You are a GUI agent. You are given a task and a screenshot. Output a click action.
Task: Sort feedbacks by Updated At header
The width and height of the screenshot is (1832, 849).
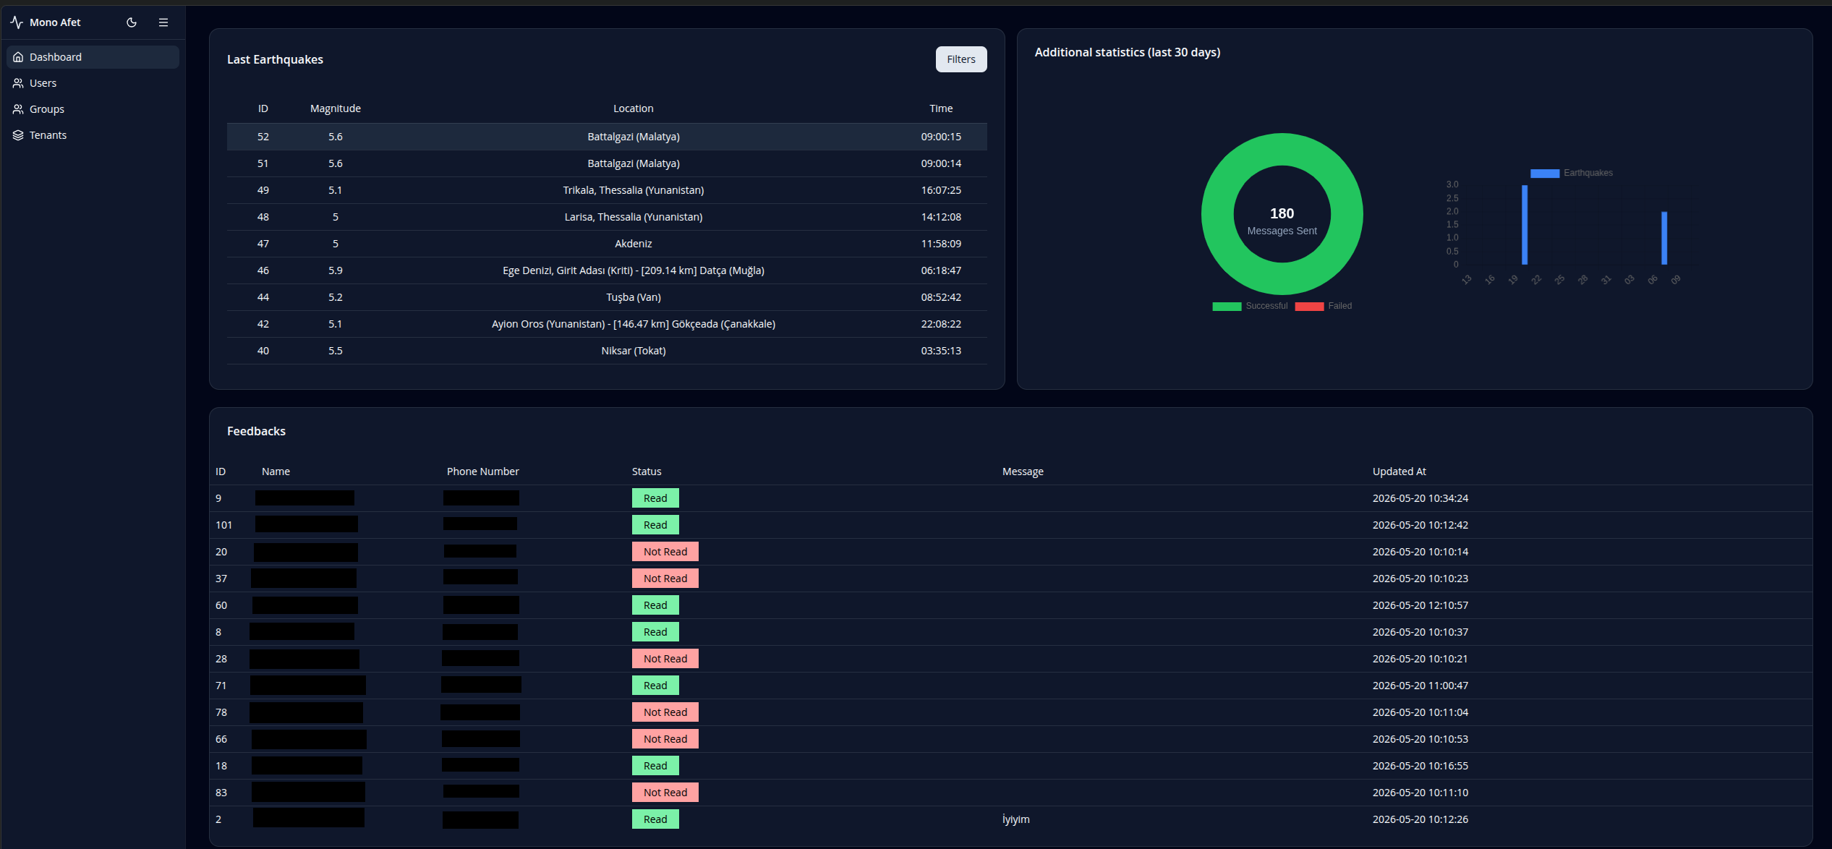(x=1399, y=472)
